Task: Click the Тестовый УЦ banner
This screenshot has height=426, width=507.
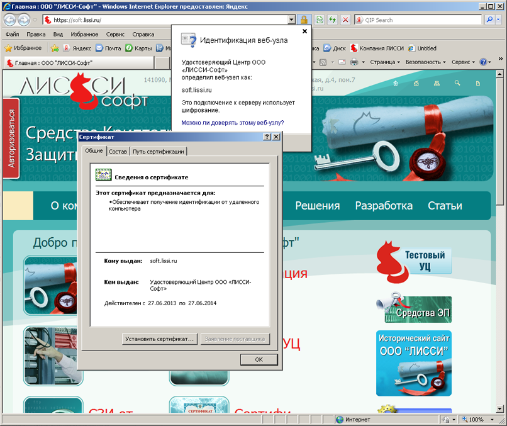Action: [414, 260]
